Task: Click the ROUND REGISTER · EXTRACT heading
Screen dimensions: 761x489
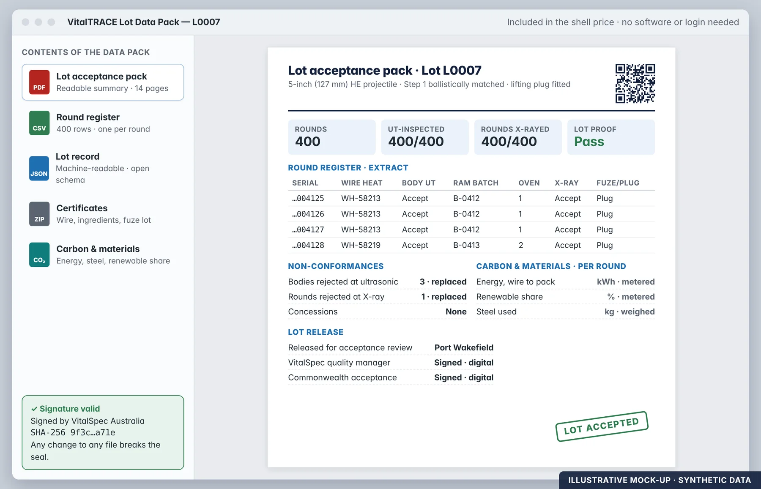Action: coord(348,168)
